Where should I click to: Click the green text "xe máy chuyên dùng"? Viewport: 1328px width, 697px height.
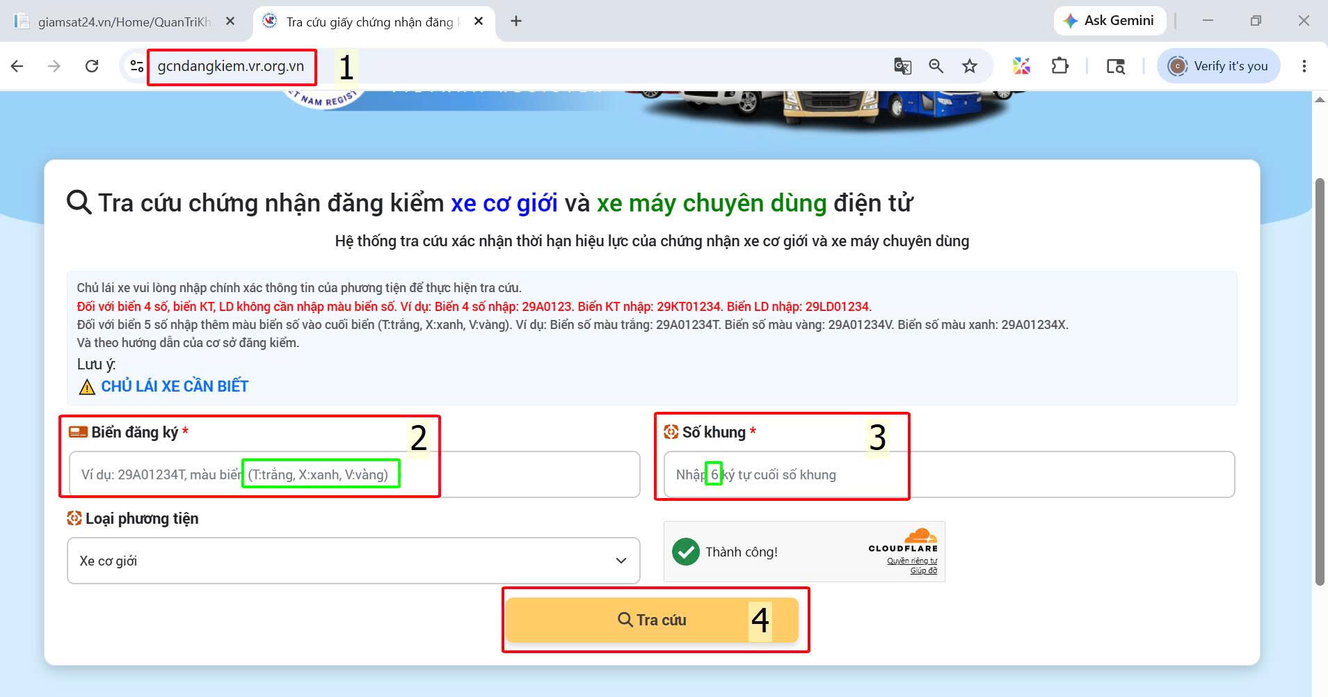click(x=712, y=203)
